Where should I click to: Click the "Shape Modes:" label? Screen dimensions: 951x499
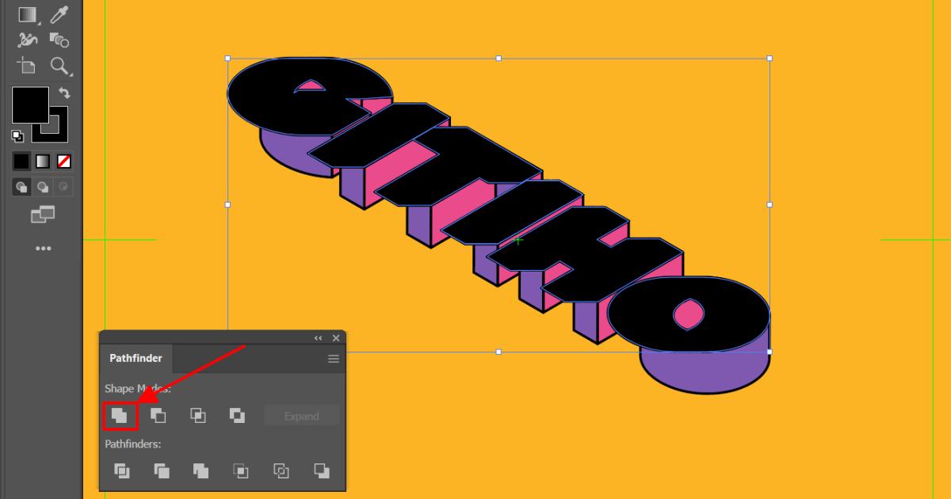tap(138, 389)
